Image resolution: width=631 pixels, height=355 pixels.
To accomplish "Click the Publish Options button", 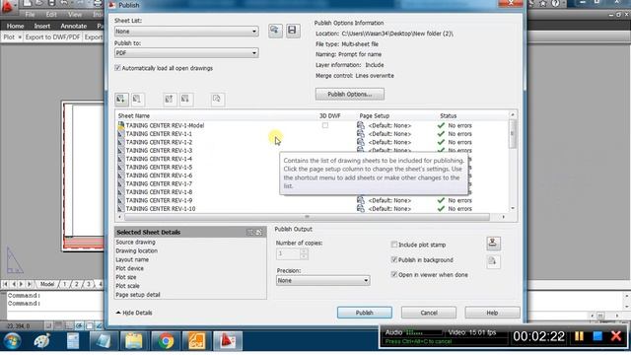I will coord(349,95).
